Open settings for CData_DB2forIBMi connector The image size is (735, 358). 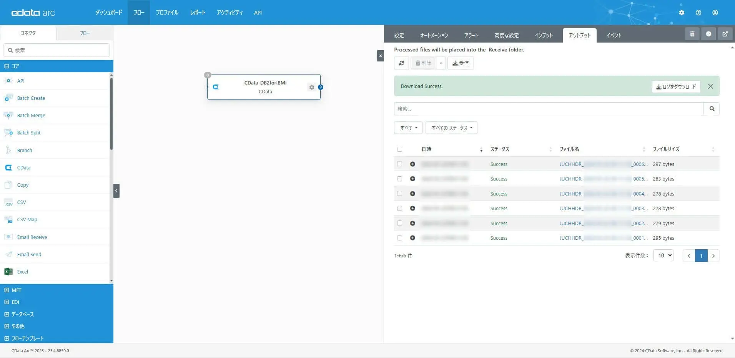311,87
